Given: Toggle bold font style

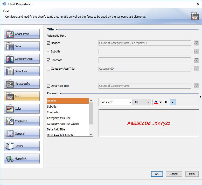Looking at the screenshot, I should [x=166, y=102].
